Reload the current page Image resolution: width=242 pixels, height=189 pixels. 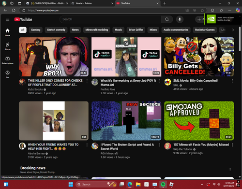pyautogui.click(x=14, y=10)
